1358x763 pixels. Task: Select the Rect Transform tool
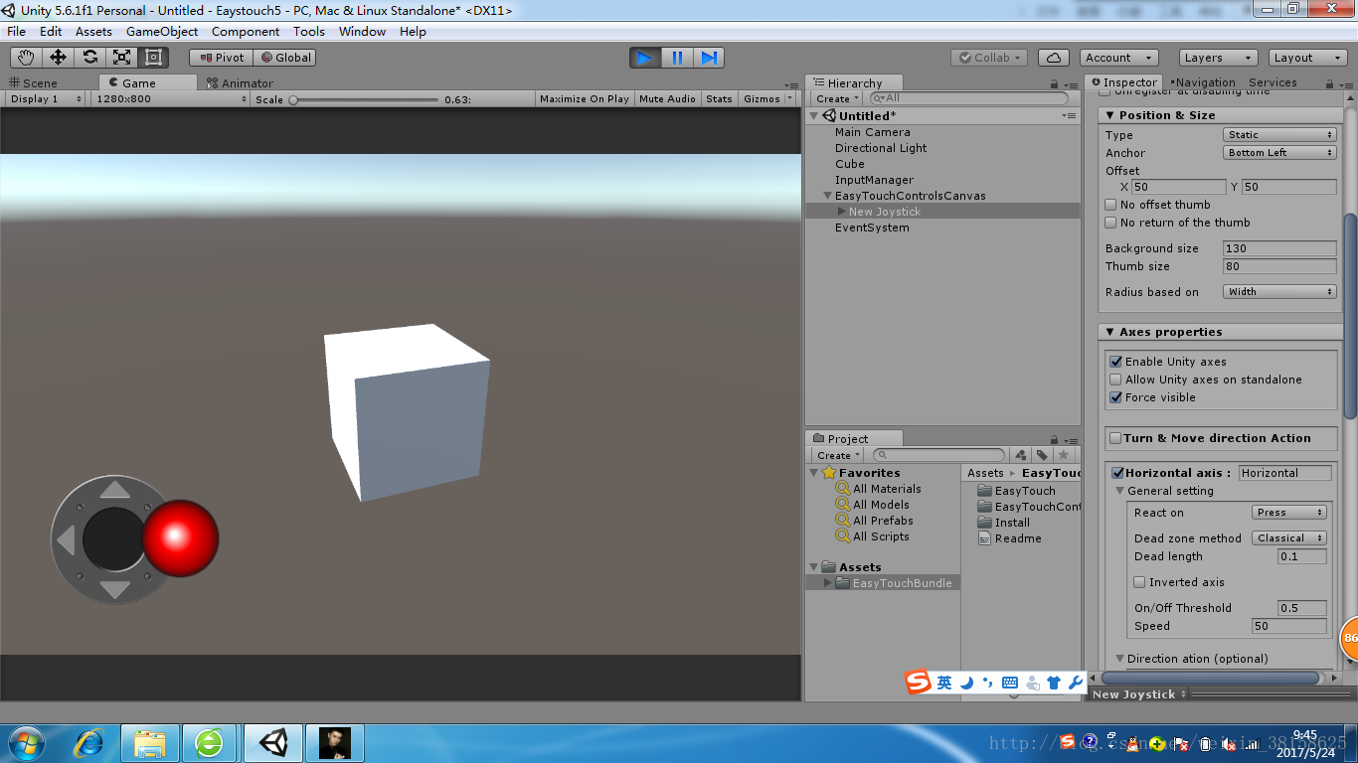(153, 58)
